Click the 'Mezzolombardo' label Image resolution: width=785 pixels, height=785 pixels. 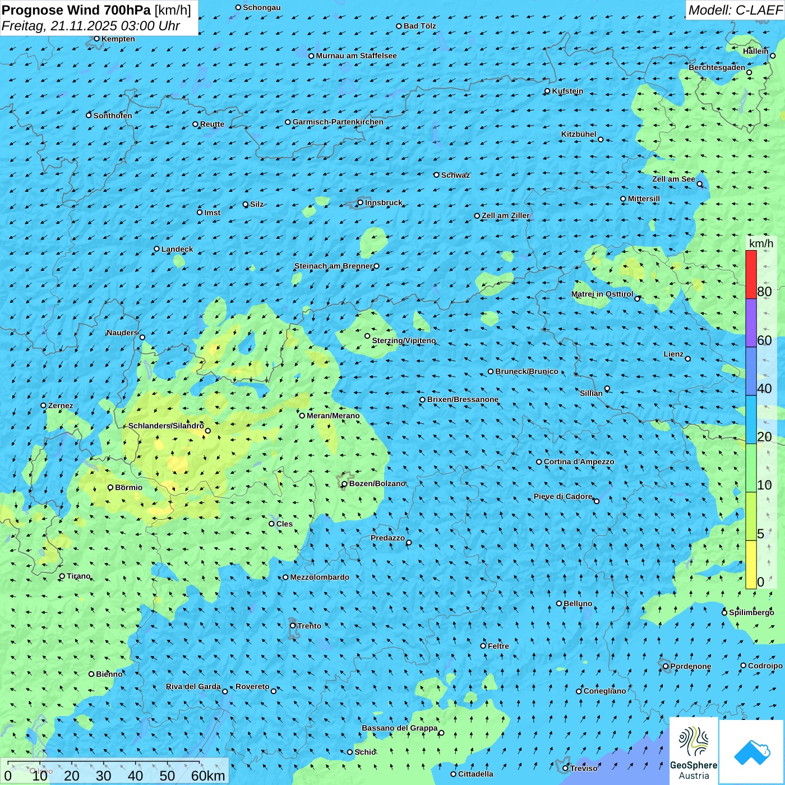320,577
